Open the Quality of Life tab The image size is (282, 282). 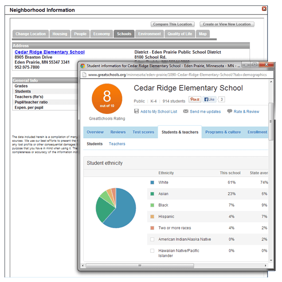[180, 34]
